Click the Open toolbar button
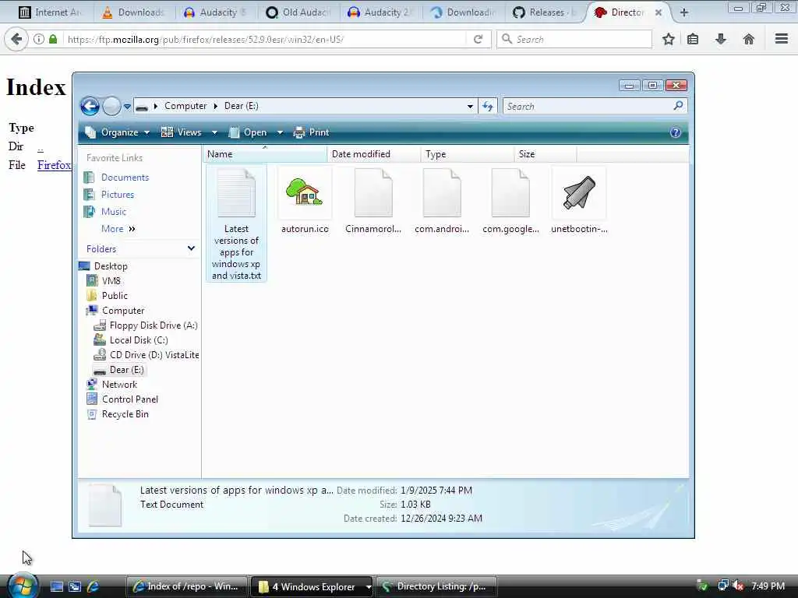Viewport: 798px width, 598px height. 249,132
